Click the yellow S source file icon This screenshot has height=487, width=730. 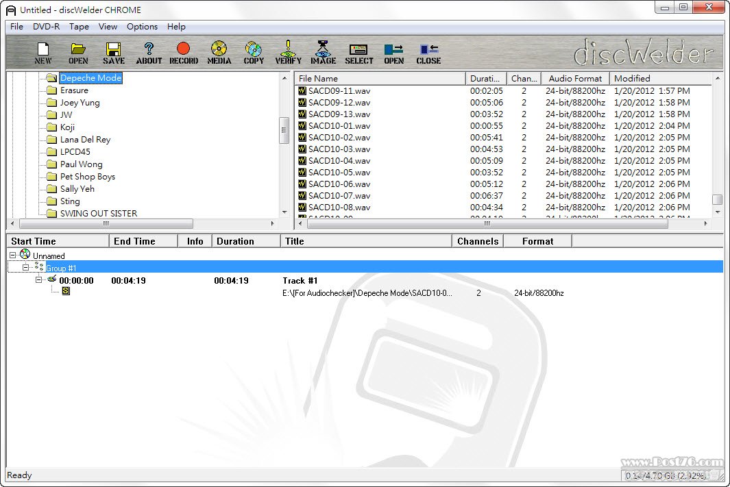66,291
